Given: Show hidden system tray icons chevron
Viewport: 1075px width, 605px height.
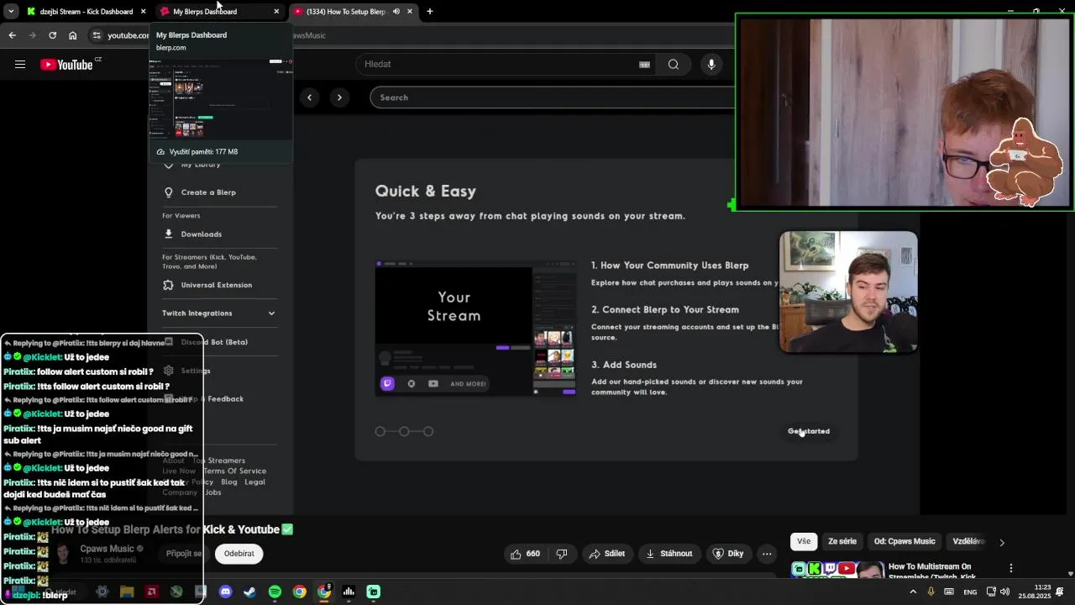Looking at the screenshot, I should pyautogui.click(x=913, y=592).
